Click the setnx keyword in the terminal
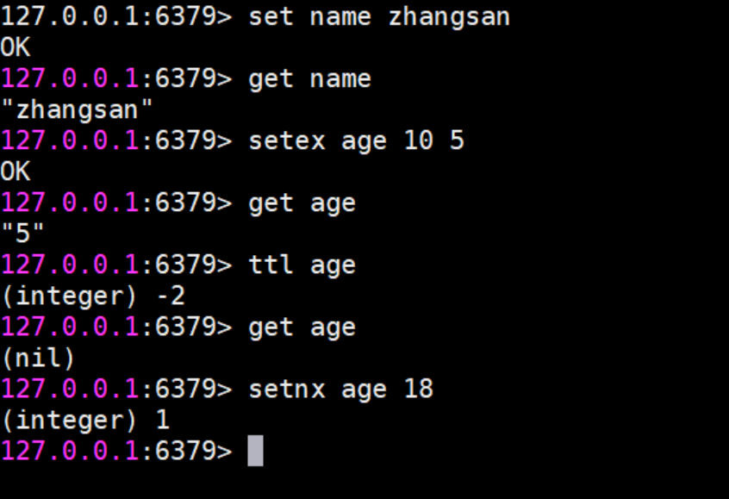Screen dimensions: 729x499 (x=286, y=389)
